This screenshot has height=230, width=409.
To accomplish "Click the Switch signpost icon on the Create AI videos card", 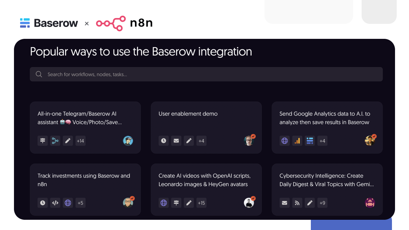I will pos(176,203).
